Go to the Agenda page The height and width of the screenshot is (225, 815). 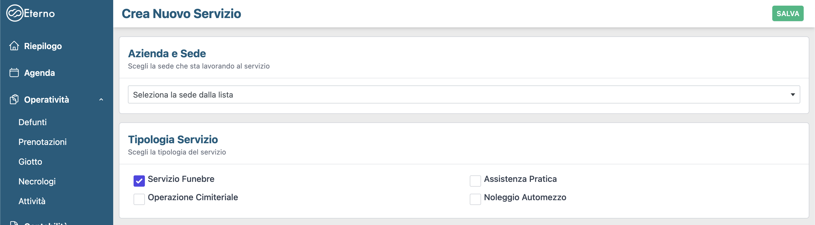pyautogui.click(x=40, y=73)
